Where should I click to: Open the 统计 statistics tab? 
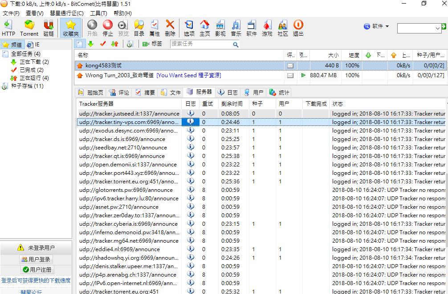click(x=279, y=92)
